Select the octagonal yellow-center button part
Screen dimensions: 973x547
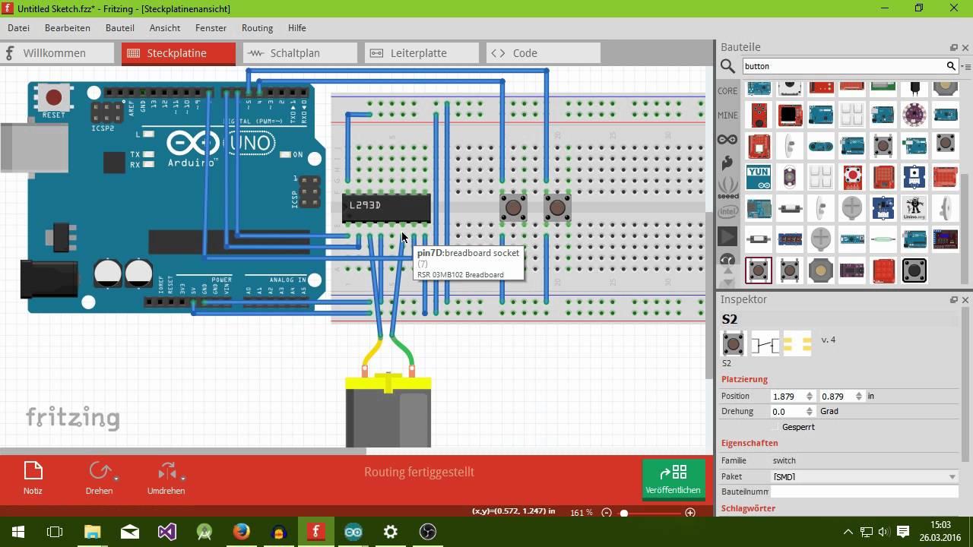pyautogui.click(x=821, y=270)
